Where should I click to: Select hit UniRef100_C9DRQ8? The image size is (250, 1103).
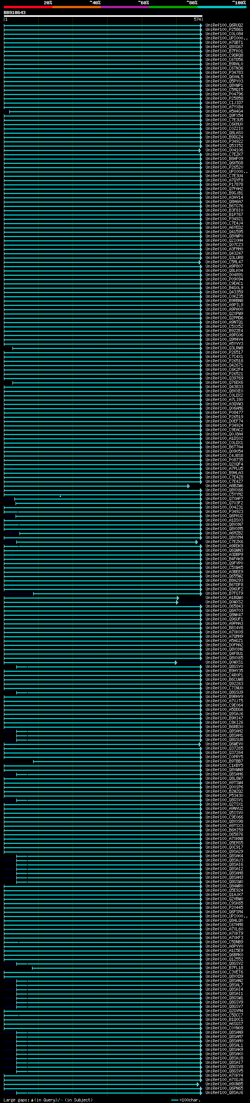[x=224, y=55]
